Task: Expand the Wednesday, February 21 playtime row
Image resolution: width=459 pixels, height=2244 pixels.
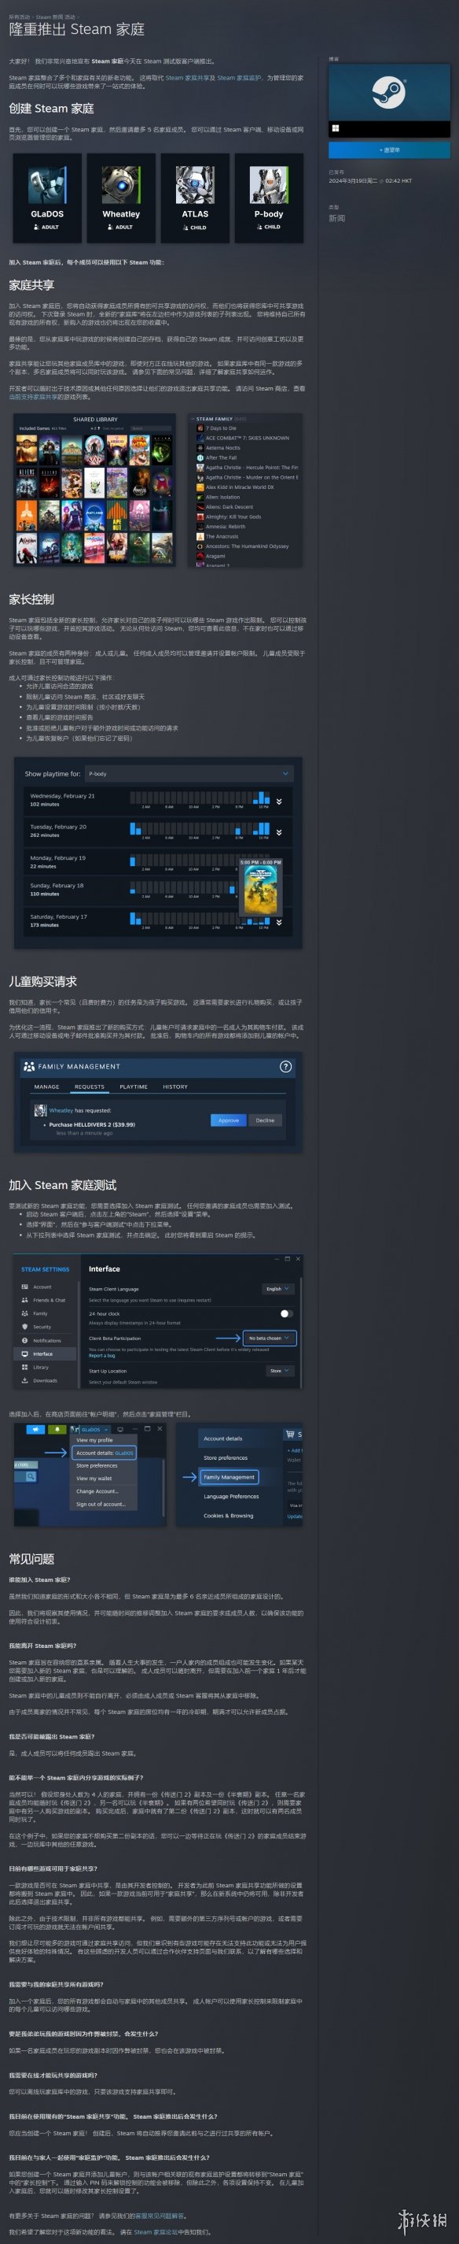Action: pyautogui.click(x=278, y=801)
